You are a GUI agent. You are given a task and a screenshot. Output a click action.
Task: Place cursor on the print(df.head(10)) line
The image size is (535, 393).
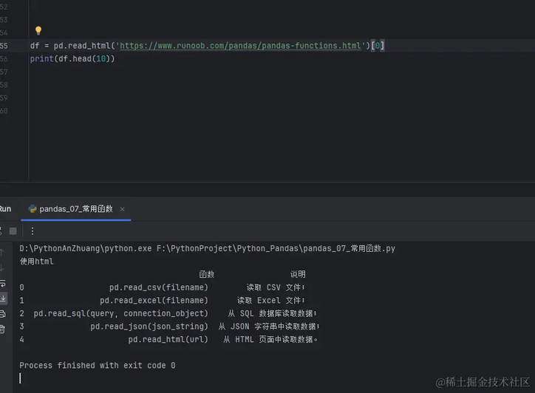click(72, 58)
